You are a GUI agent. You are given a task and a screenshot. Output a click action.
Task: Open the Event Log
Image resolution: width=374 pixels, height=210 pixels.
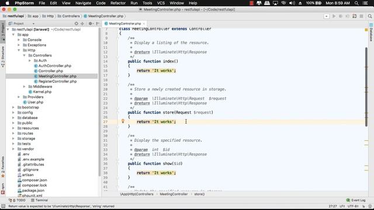[x=356, y=200]
